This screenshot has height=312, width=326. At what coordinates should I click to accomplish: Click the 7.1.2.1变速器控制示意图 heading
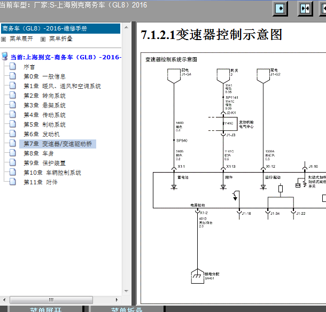coord(212,35)
